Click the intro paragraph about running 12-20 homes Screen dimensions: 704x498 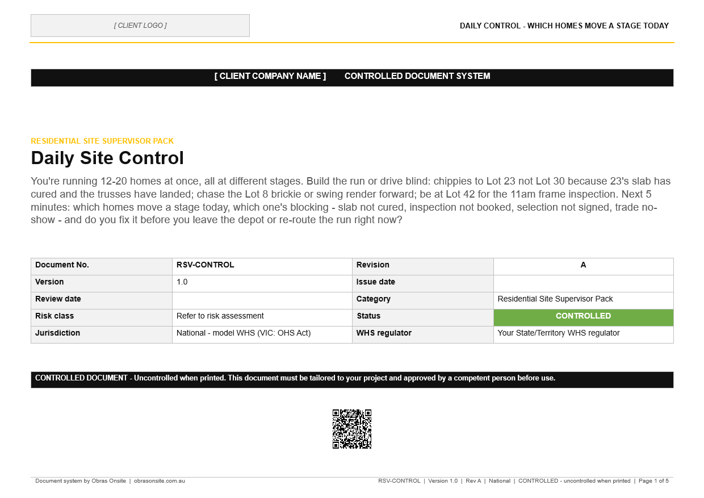[x=351, y=200]
